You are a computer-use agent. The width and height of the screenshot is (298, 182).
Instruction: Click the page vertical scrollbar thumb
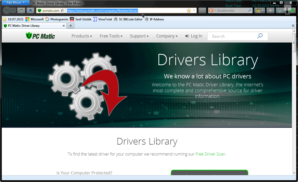coord(294,43)
